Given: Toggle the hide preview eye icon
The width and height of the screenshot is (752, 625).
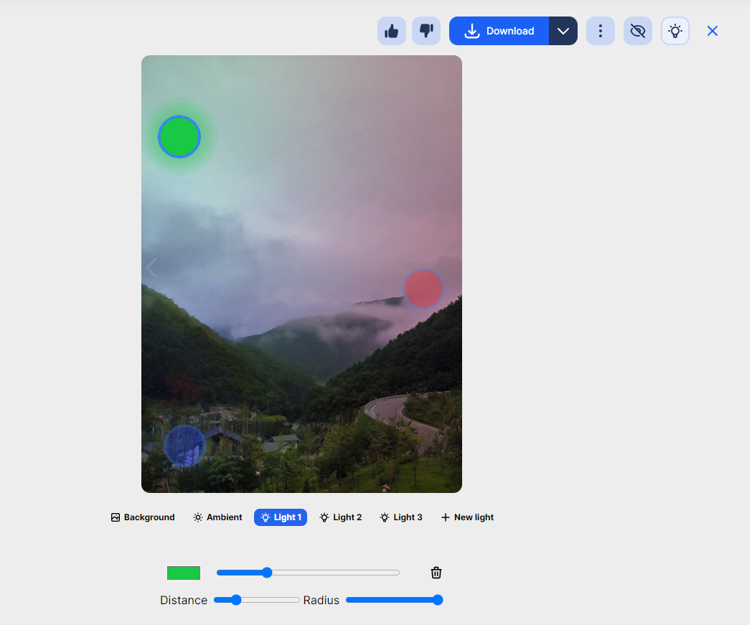Looking at the screenshot, I should click(638, 31).
